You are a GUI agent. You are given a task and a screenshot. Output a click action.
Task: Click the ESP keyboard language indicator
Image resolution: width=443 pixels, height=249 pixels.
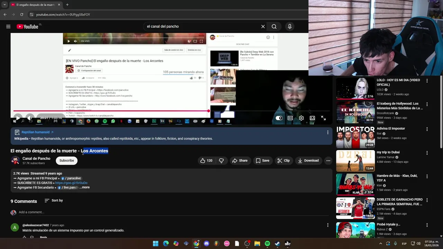tap(404, 243)
